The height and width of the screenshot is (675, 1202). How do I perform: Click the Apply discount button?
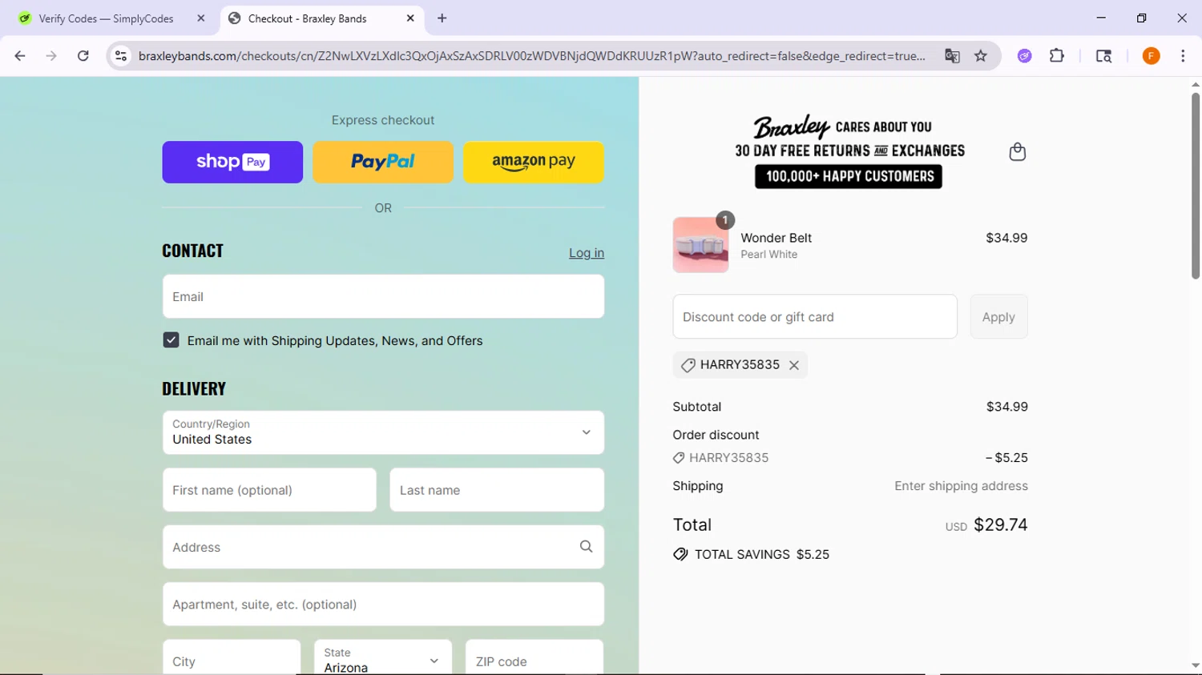[x=998, y=317]
